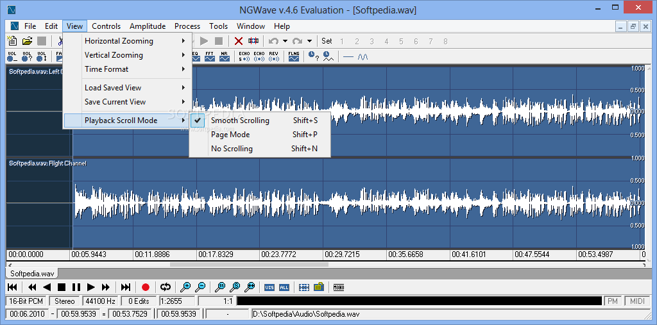Select Page Mode scrolling
657x325 pixels.
(x=260, y=135)
